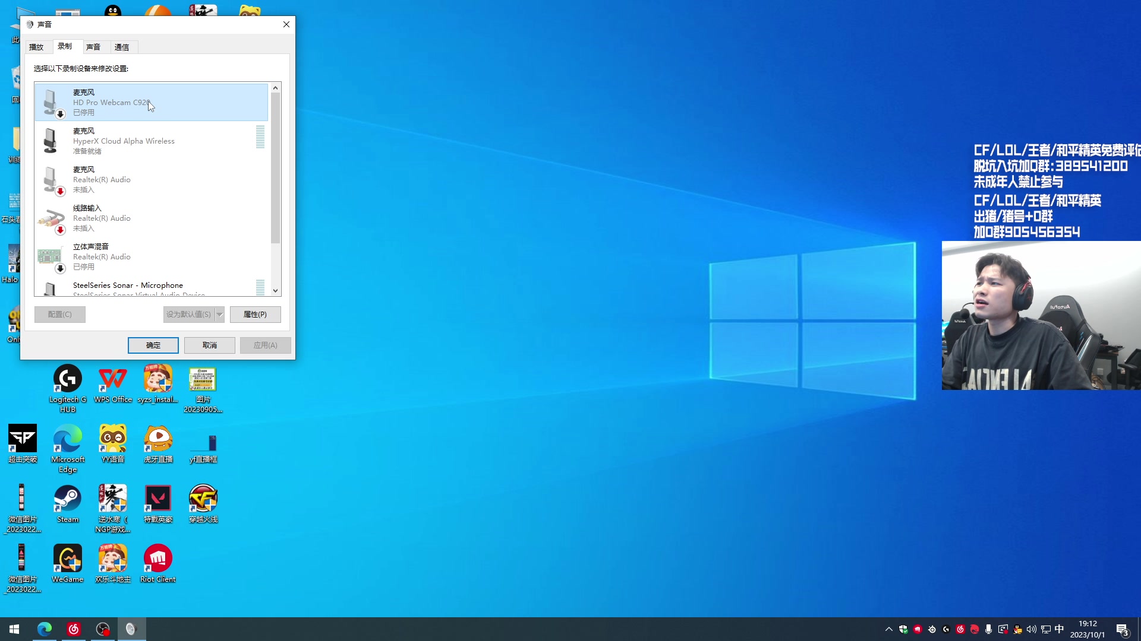Click the 确定 button
The width and height of the screenshot is (1141, 641).
(x=153, y=345)
